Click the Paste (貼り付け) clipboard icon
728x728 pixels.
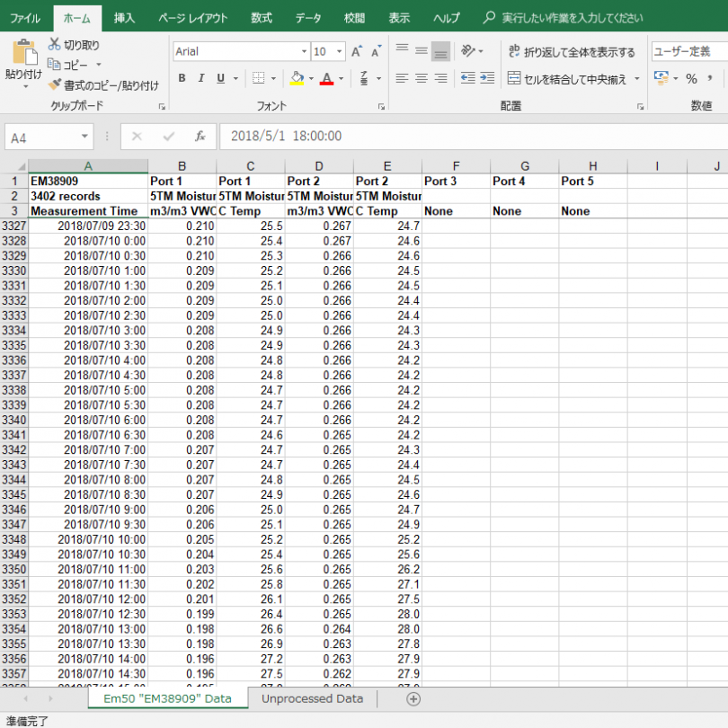coord(23,54)
